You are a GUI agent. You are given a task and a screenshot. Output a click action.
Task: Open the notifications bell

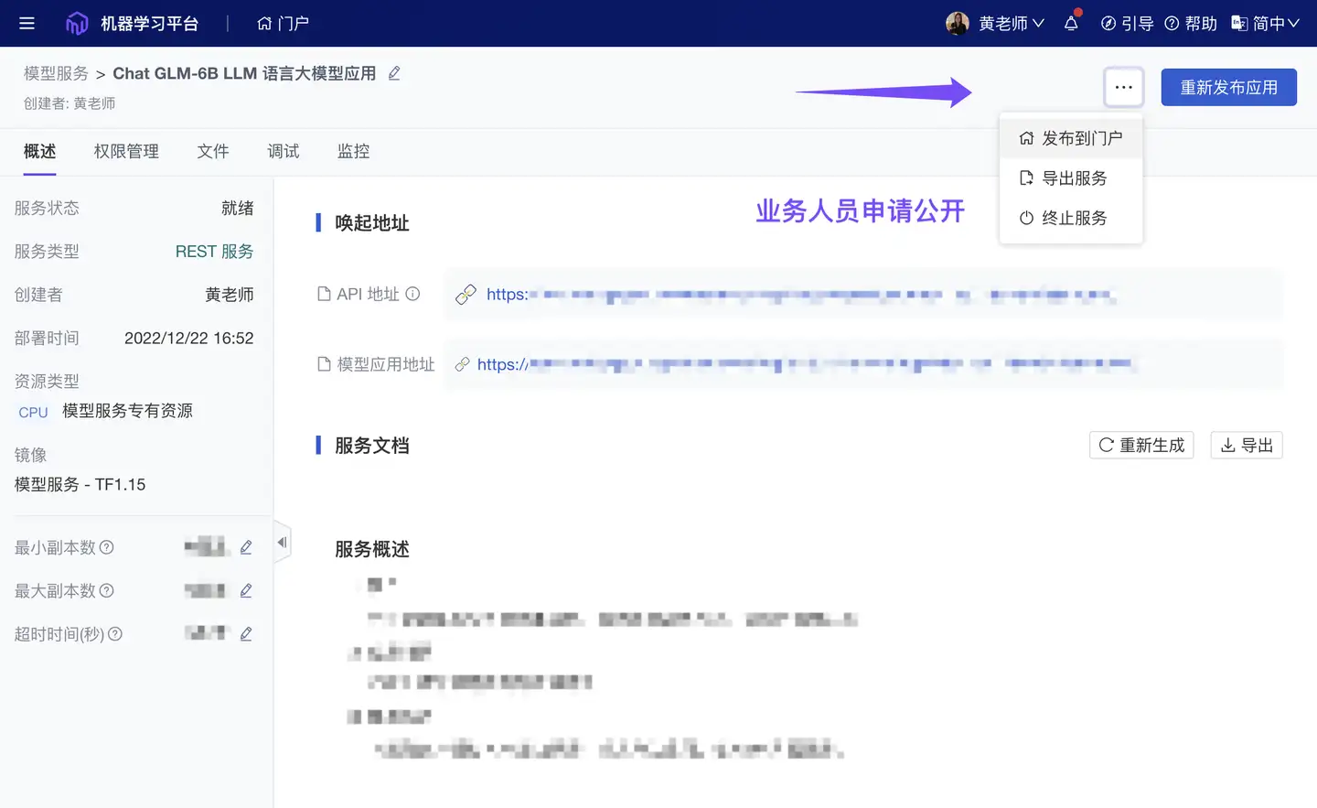point(1071,23)
